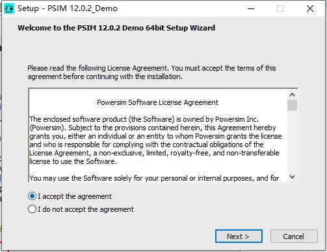Click the 'Powersim Software License Agreement' heading
The image size is (327, 252).
click(157, 102)
